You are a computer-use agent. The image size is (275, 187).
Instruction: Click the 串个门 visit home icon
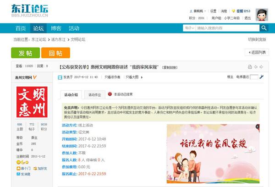pos(18,168)
